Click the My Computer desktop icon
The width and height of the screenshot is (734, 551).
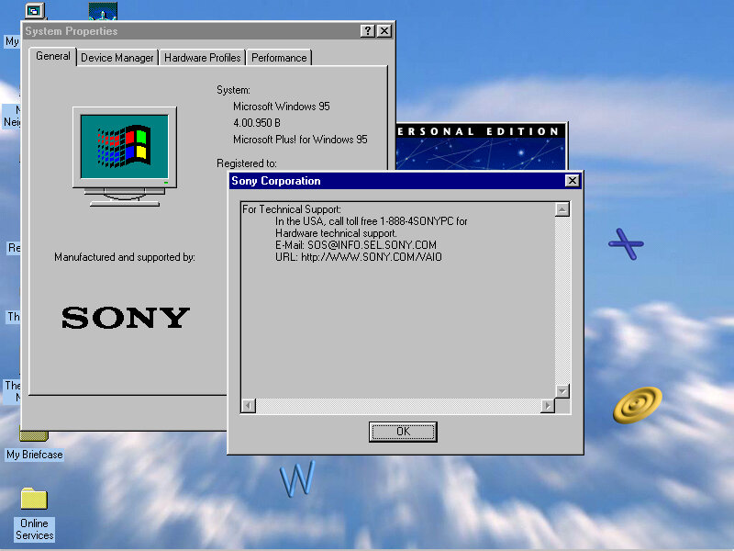click(x=33, y=11)
